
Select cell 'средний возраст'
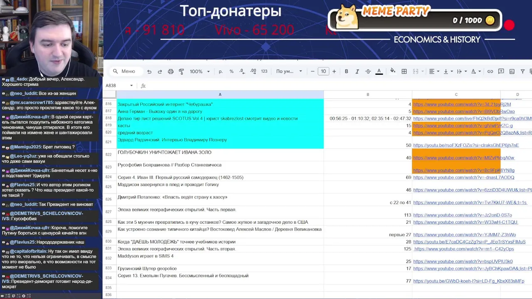click(x=220, y=132)
